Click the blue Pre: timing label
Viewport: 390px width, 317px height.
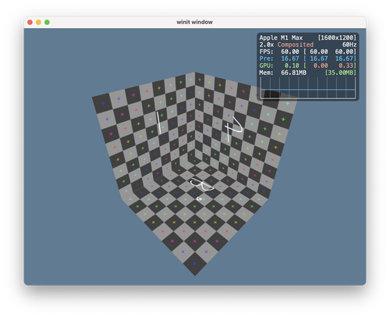click(x=266, y=59)
